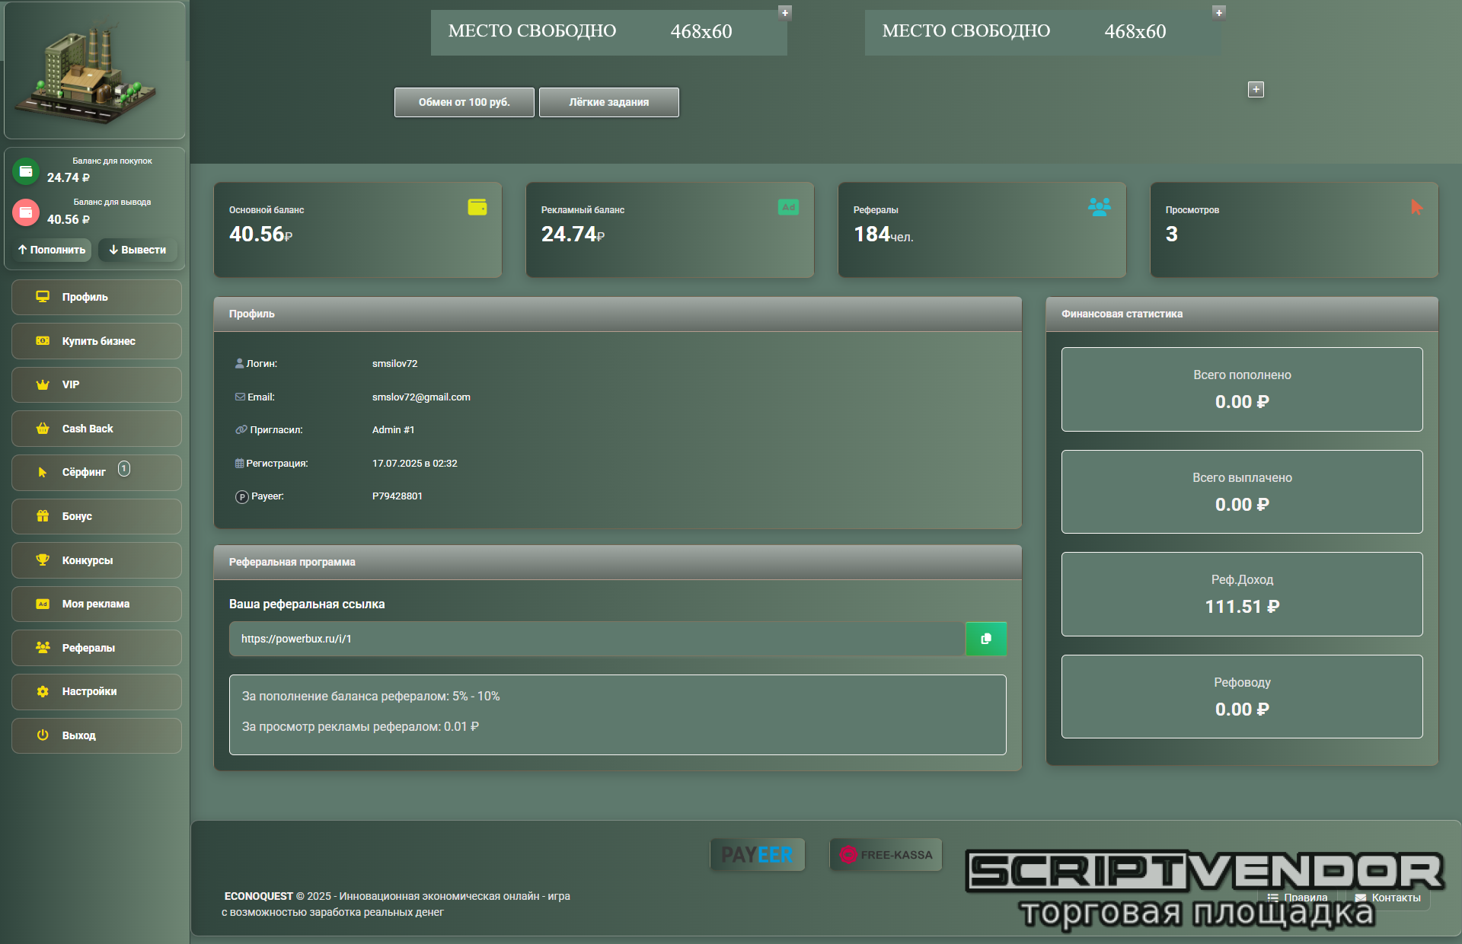Click the blue people icon in Рефералы card

tap(1099, 207)
